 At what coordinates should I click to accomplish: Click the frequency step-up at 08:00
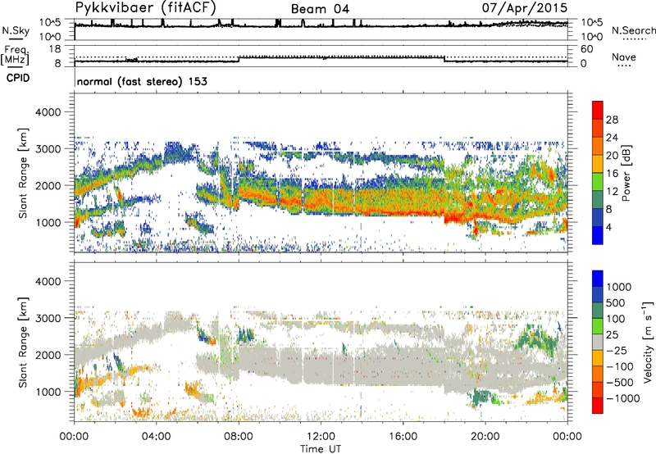click(x=239, y=60)
